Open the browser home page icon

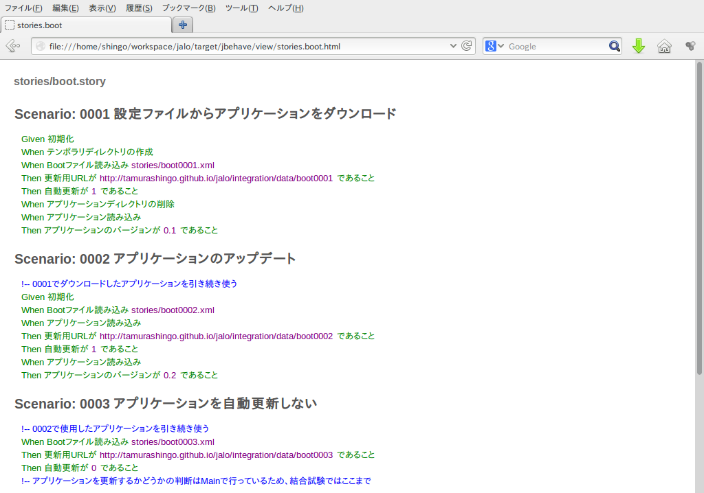(664, 46)
